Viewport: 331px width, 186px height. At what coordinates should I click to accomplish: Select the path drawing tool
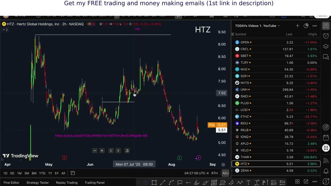(x=171, y=183)
